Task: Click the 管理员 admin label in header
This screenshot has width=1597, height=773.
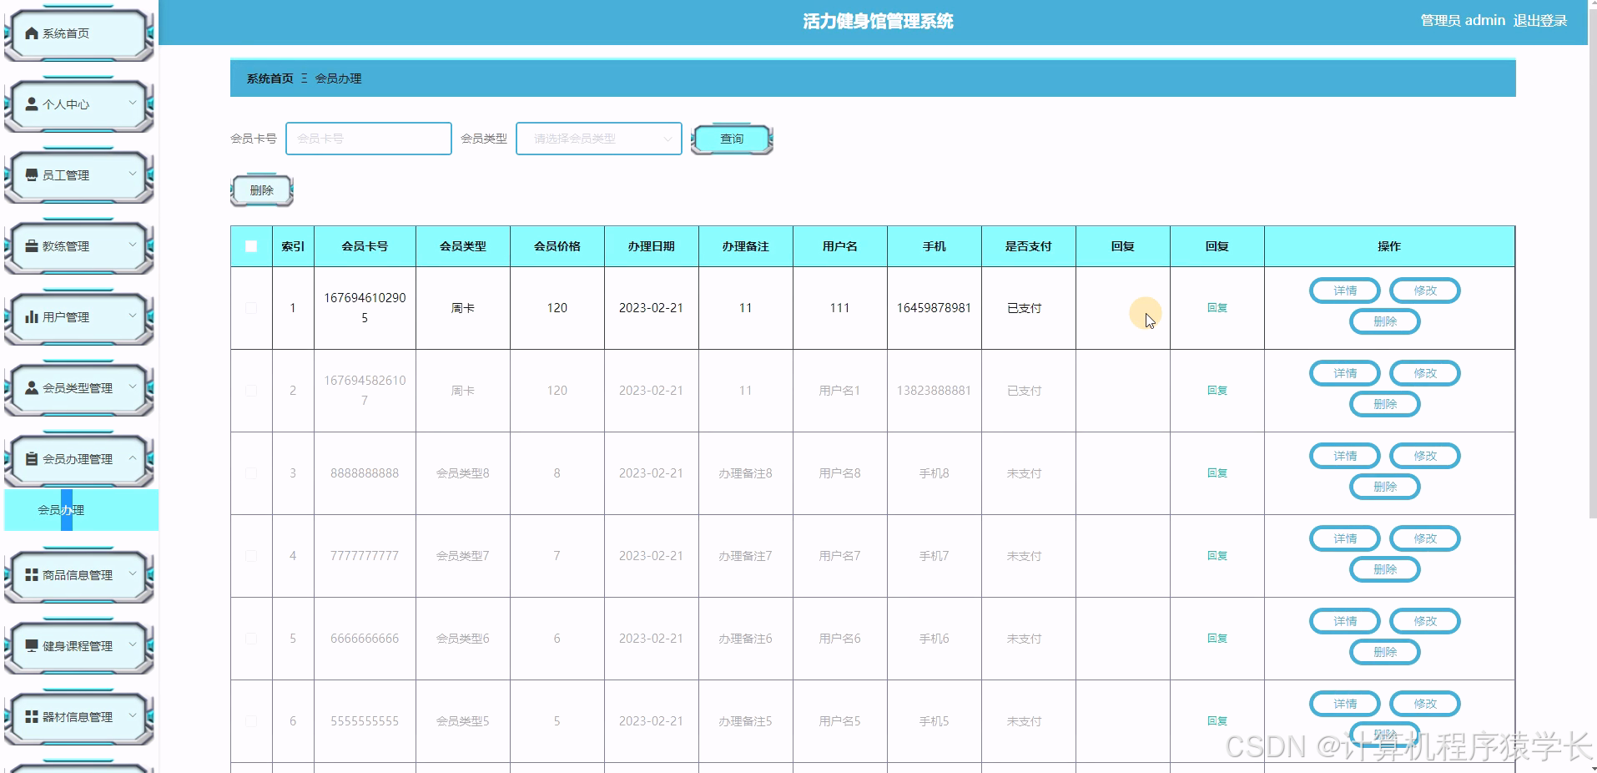Action: tap(1463, 21)
